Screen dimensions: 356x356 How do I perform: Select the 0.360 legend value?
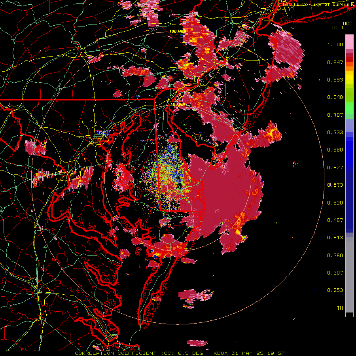click(x=335, y=256)
